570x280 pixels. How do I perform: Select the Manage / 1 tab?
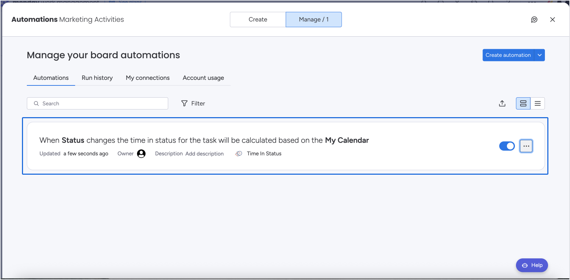click(x=313, y=20)
